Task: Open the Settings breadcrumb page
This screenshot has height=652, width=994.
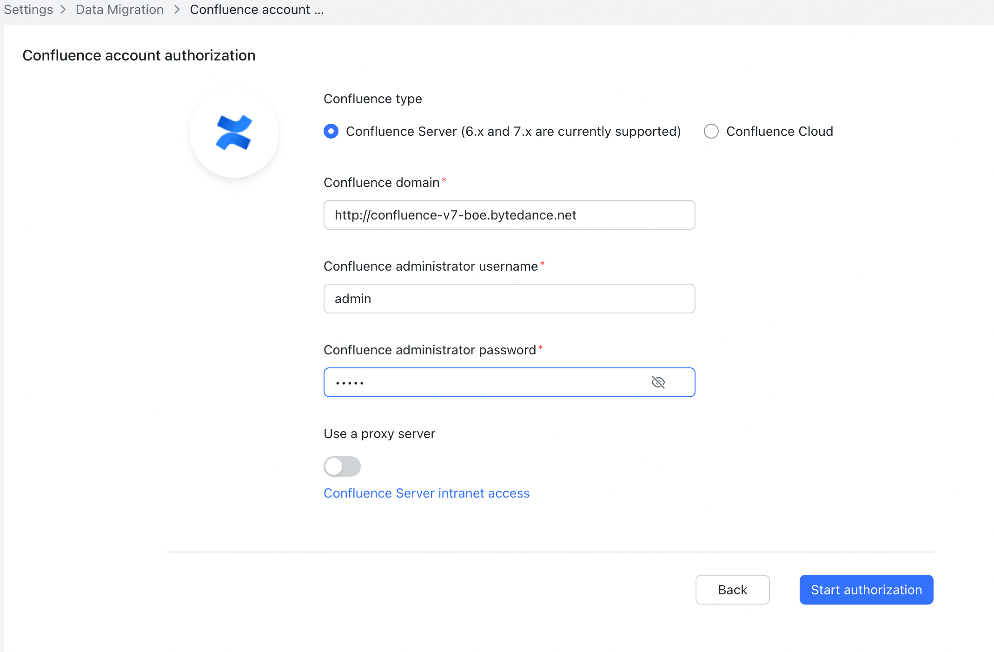Action: pos(28,9)
